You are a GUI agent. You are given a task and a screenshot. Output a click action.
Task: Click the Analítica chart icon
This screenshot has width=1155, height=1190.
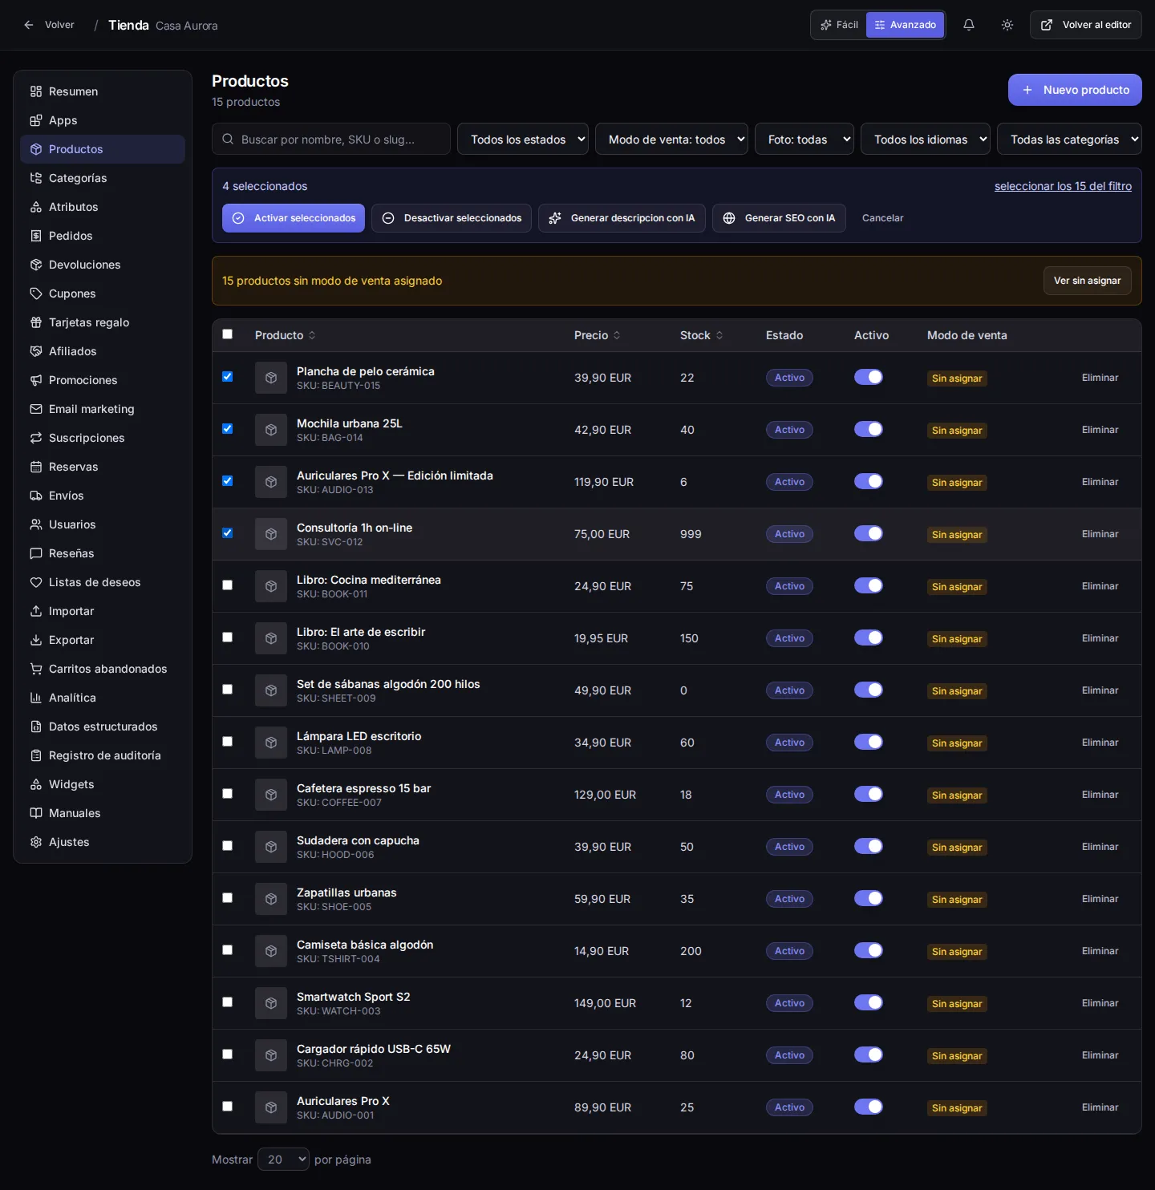click(x=36, y=698)
